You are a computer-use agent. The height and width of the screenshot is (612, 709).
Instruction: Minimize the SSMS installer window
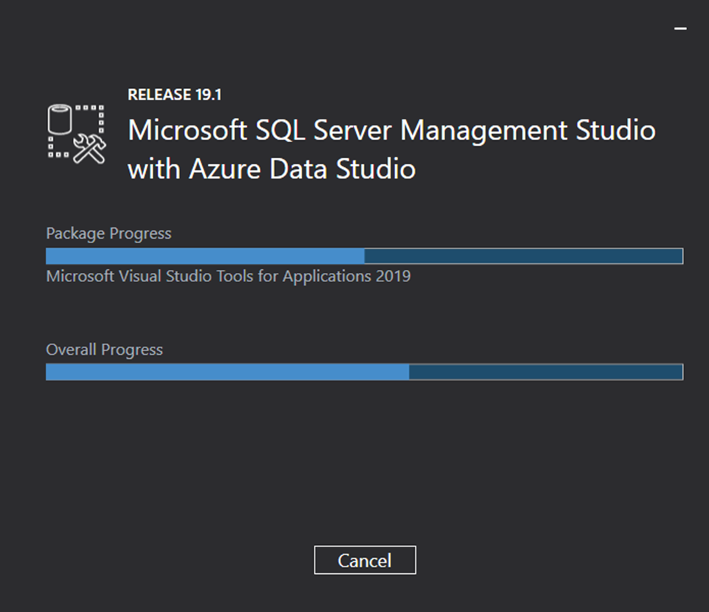(681, 28)
